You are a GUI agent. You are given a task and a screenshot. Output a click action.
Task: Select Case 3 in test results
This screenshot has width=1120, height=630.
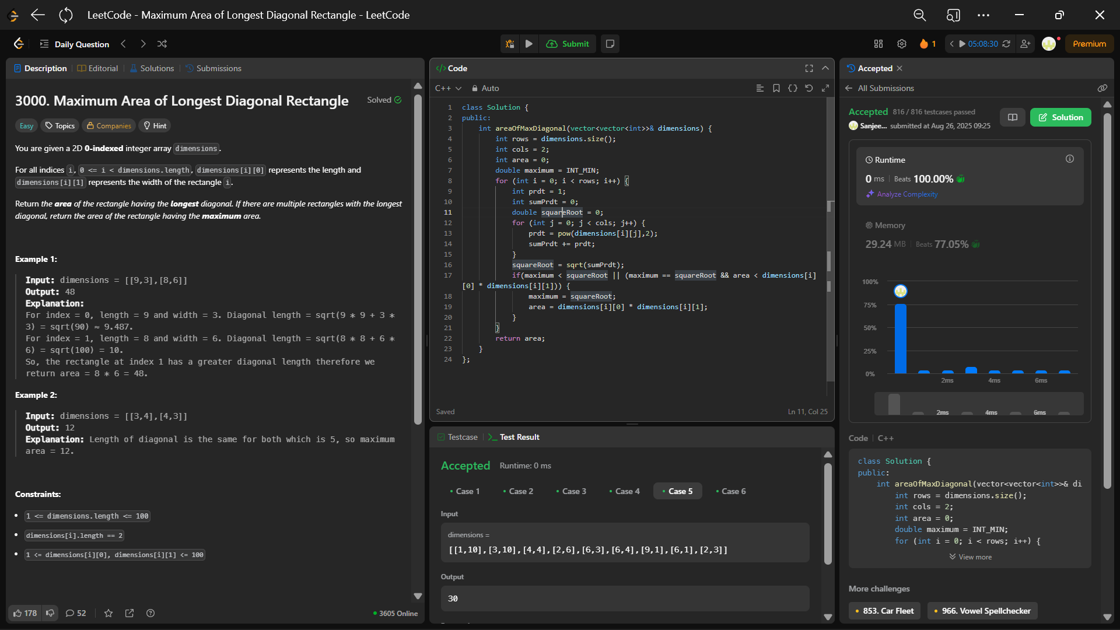pos(571,491)
